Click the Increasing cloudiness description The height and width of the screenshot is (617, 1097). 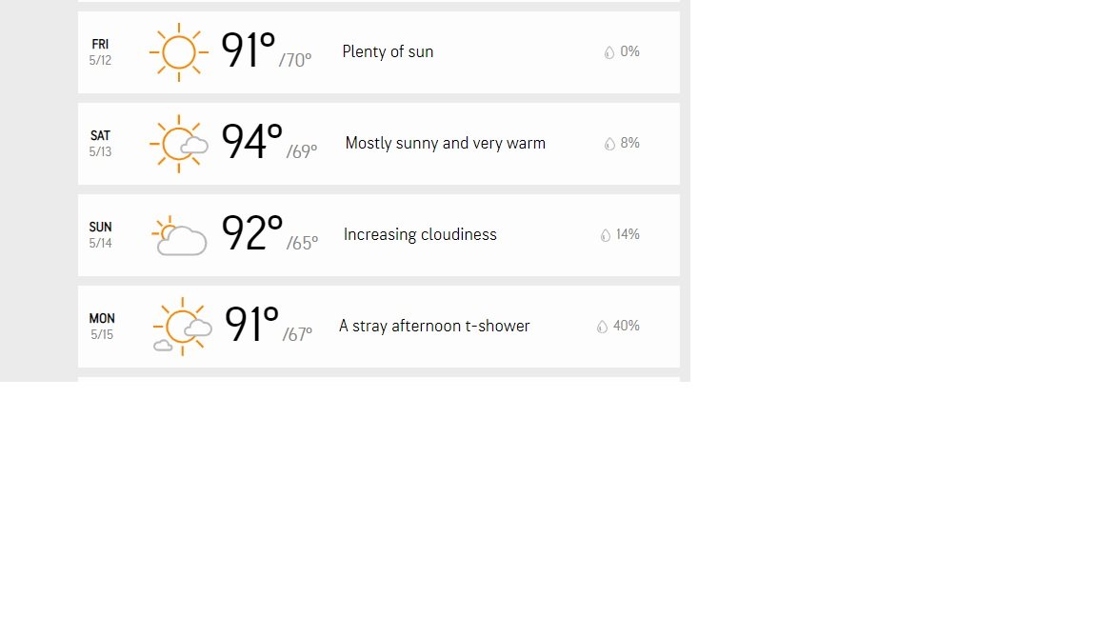coord(420,234)
